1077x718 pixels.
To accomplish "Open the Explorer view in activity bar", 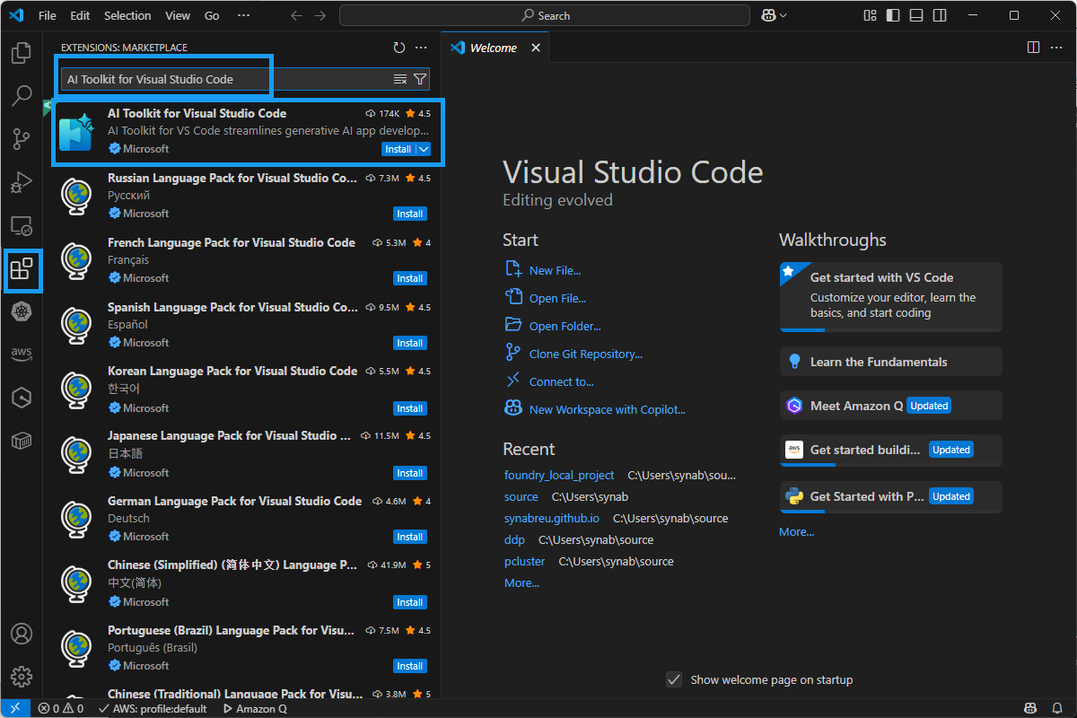I will pos(22,53).
